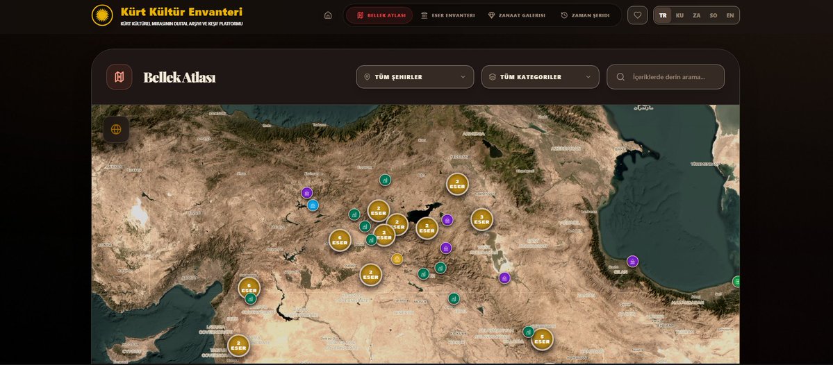
Task: Focus the İçeriklerde derin arama search field
Action: click(666, 77)
